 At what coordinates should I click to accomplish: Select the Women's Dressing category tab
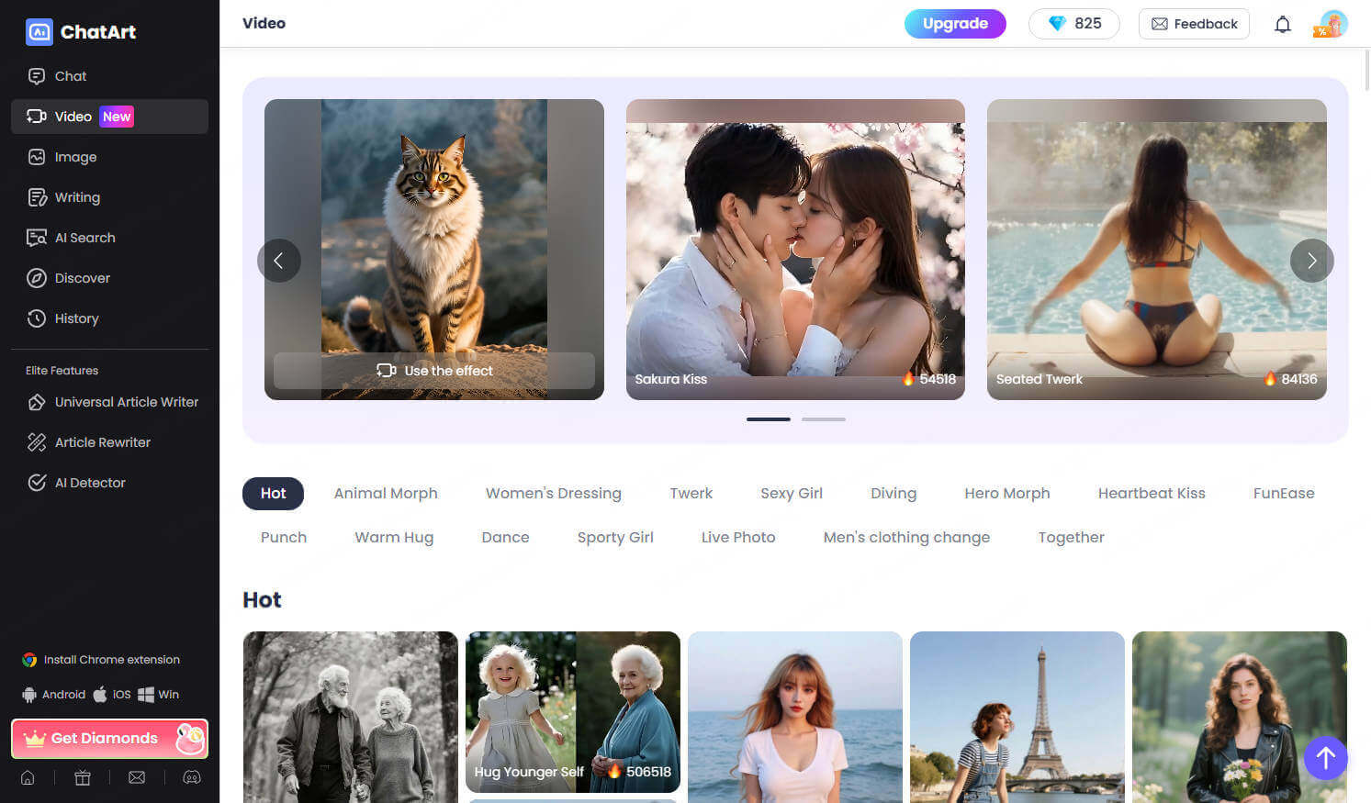click(554, 494)
